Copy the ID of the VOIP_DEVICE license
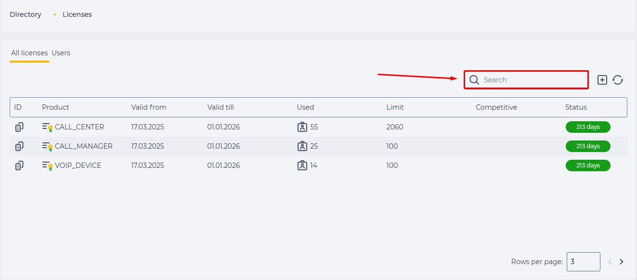This screenshot has width=637, height=280. (19, 165)
